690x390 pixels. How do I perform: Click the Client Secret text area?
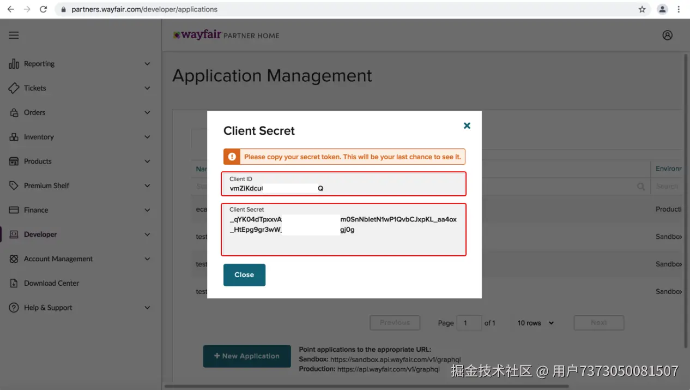344,230
